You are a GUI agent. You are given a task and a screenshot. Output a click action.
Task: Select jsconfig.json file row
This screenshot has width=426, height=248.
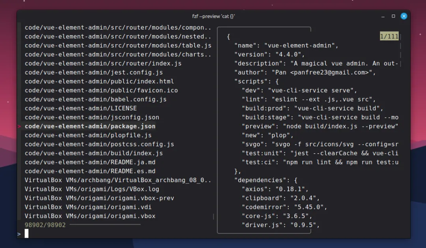(92, 117)
